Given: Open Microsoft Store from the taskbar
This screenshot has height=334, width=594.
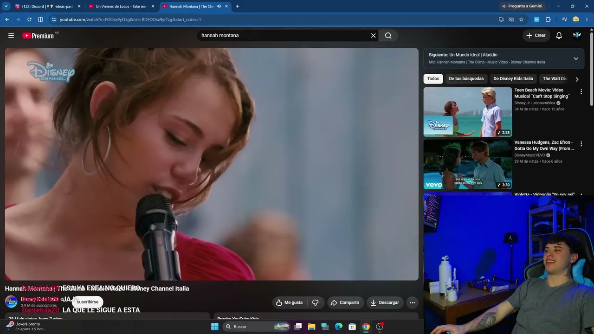Looking at the screenshot, I should click(352, 327).
